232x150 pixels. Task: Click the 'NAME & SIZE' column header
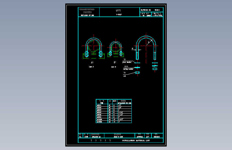(118, 137)
